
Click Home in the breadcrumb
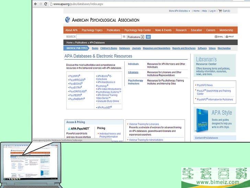point(69,43)
